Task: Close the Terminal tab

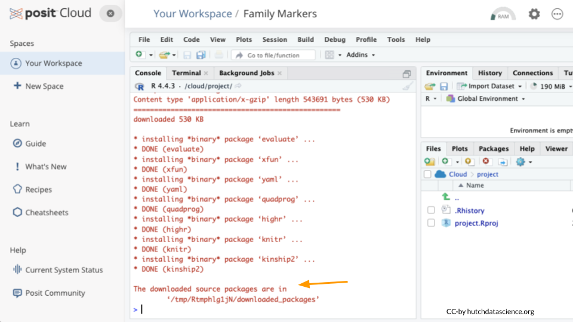Action: (x=206, y=73)
